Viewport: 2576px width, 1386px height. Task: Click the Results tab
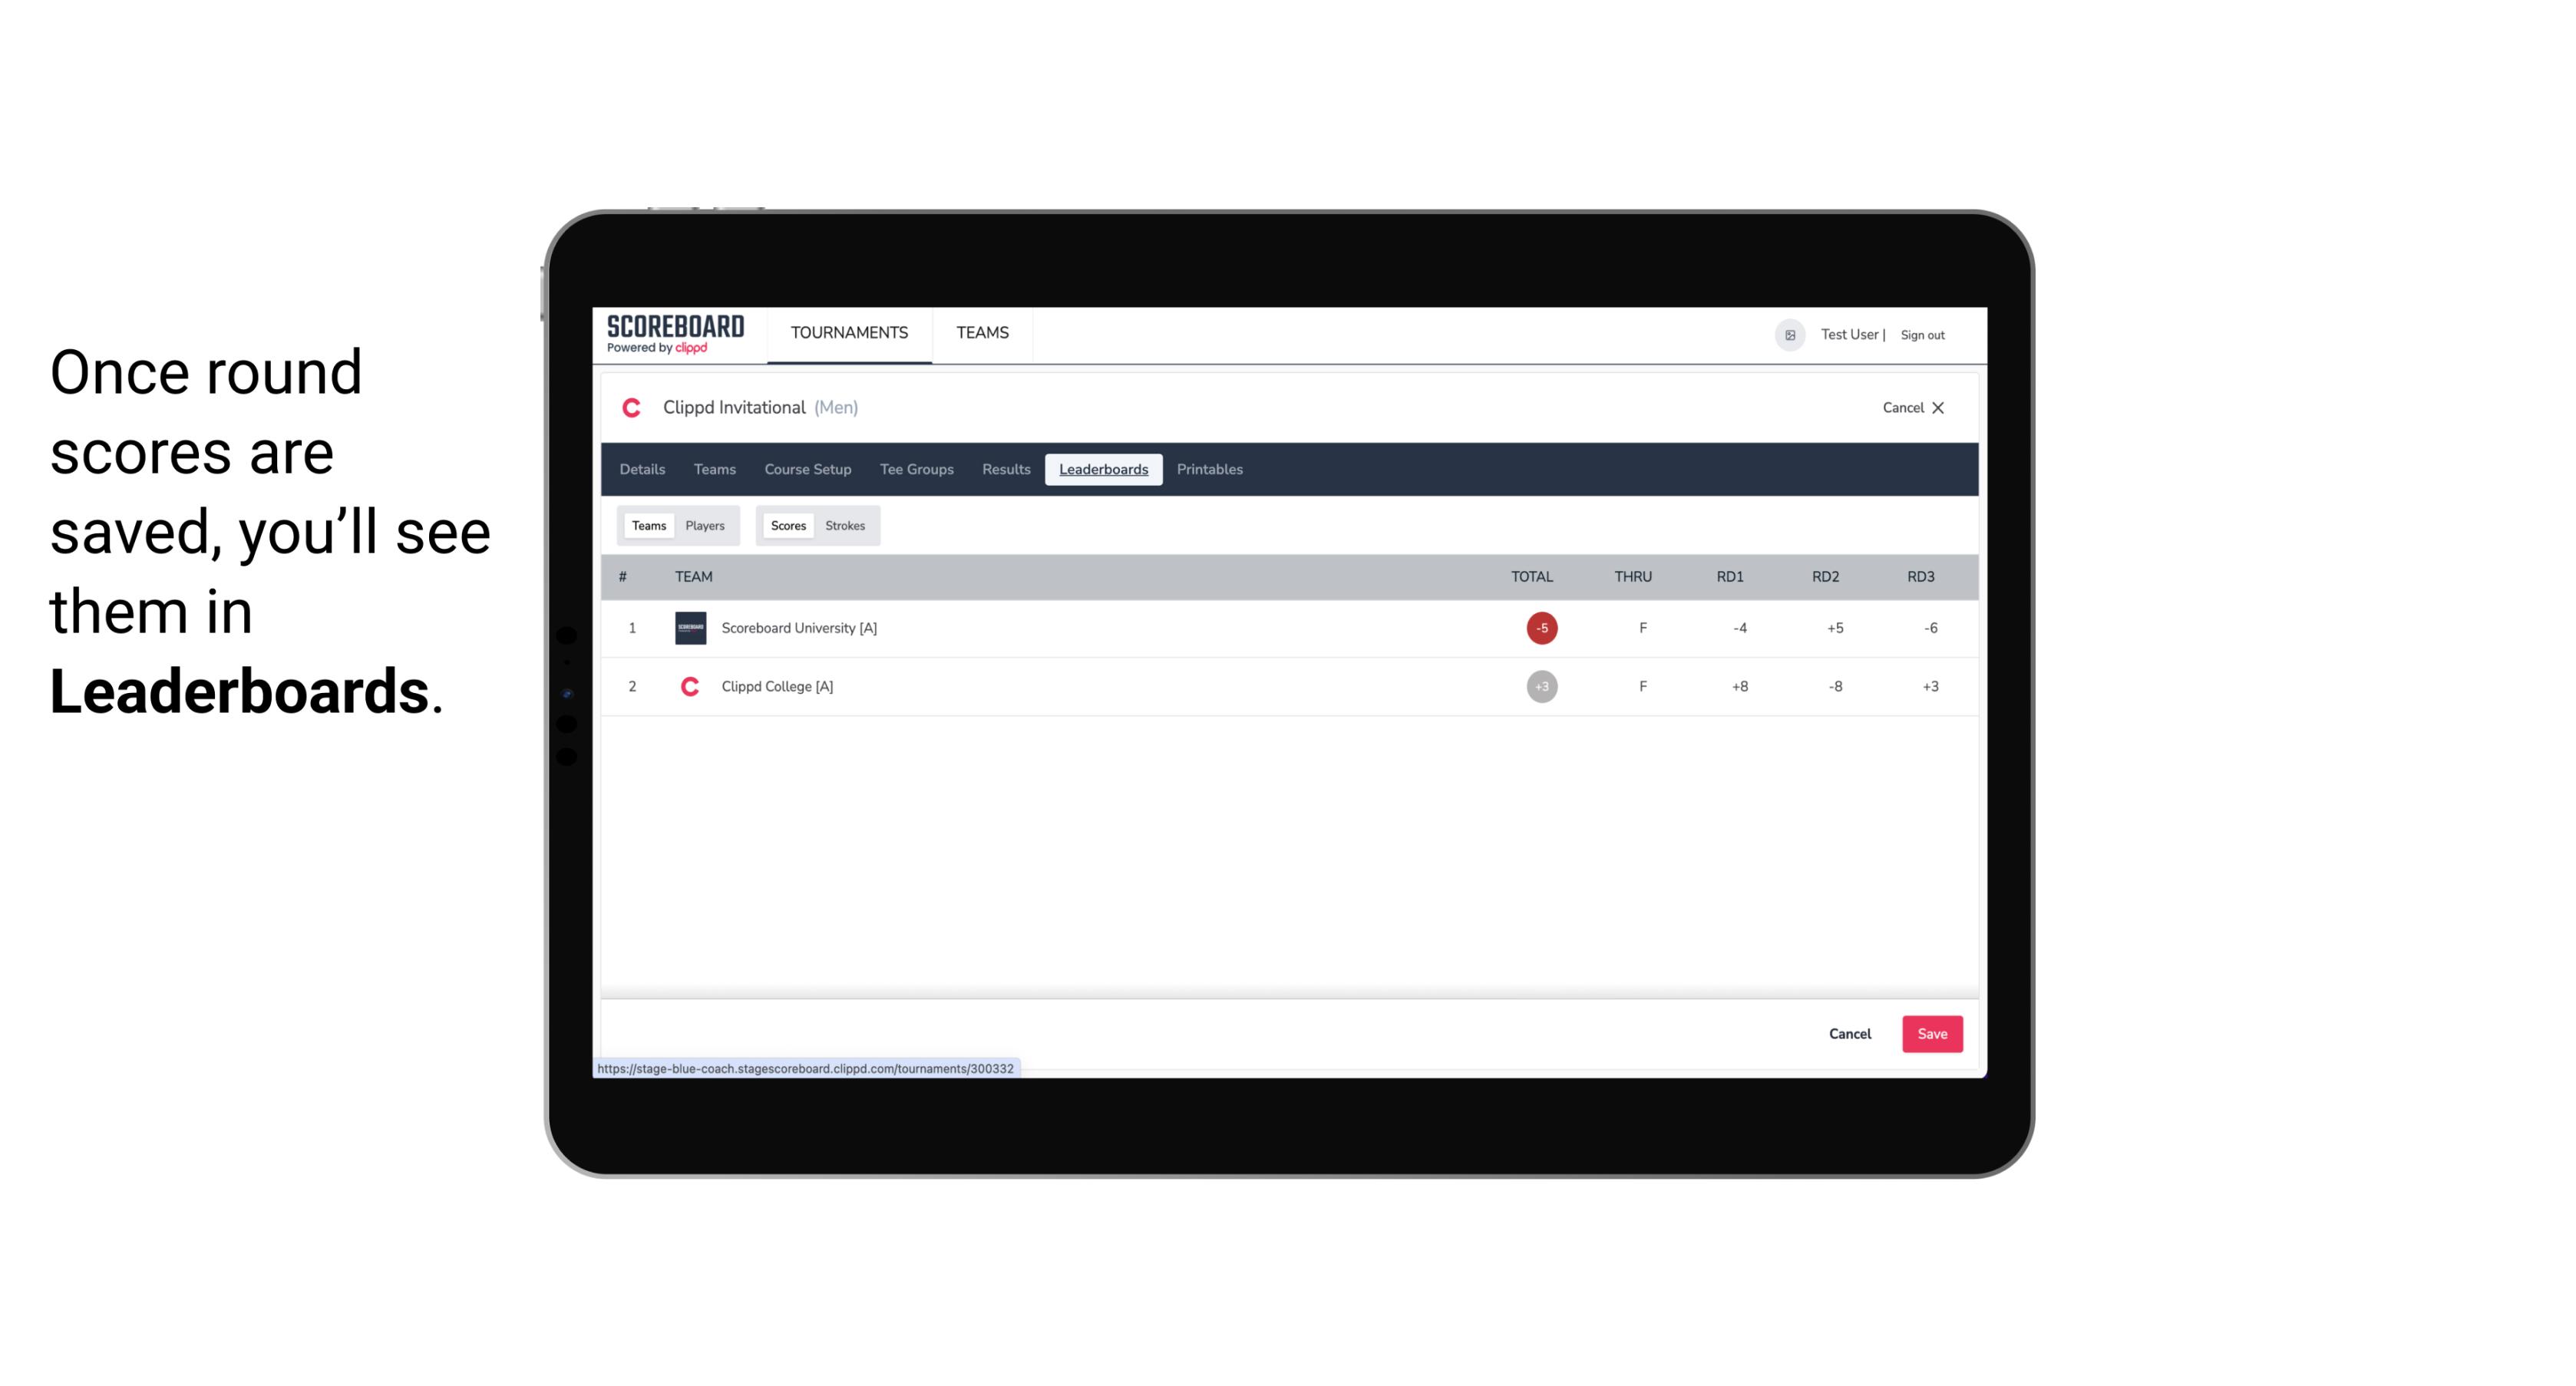tap(1006, 470)
